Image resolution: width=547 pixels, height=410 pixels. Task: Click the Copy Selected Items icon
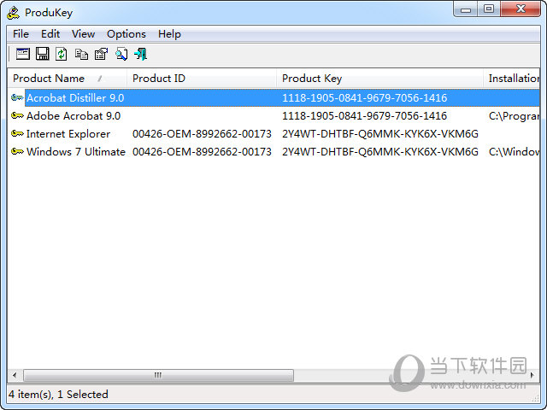[81, 54]
